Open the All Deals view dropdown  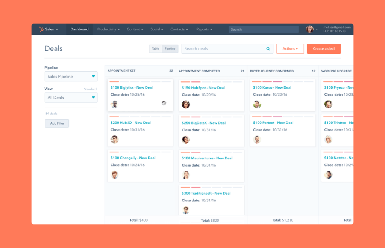point(71,97)
